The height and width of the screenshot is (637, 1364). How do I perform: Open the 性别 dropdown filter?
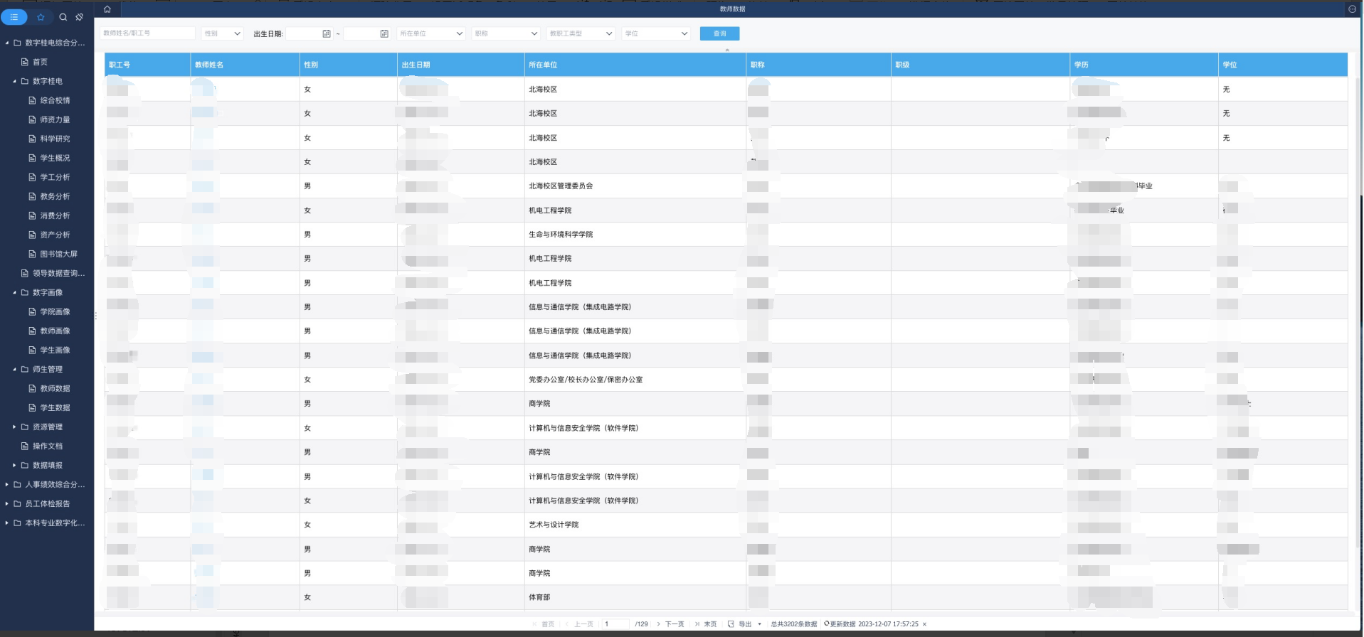223,33
